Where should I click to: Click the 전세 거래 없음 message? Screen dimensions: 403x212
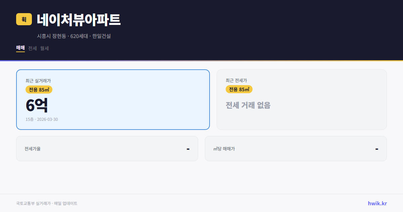pos(249,106)
